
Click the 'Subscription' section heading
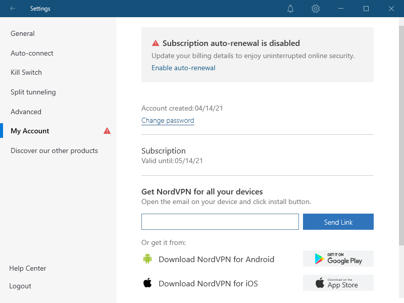tap(163, 150)
